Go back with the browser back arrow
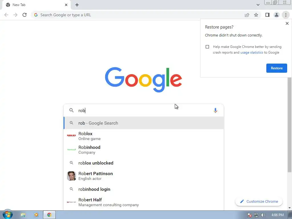The image size is (292, 219). pos(6,15)
